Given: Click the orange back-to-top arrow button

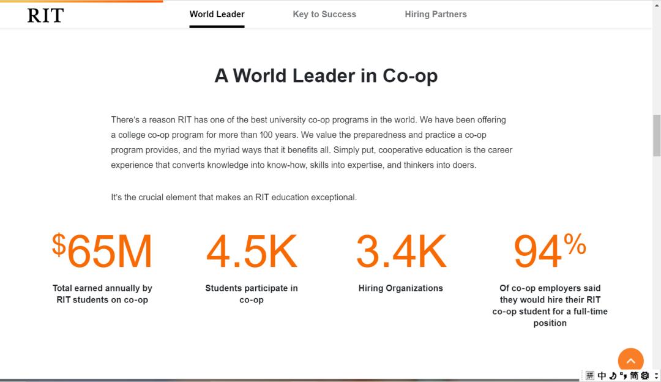Looking at the screenshot, I should point(630,361).
